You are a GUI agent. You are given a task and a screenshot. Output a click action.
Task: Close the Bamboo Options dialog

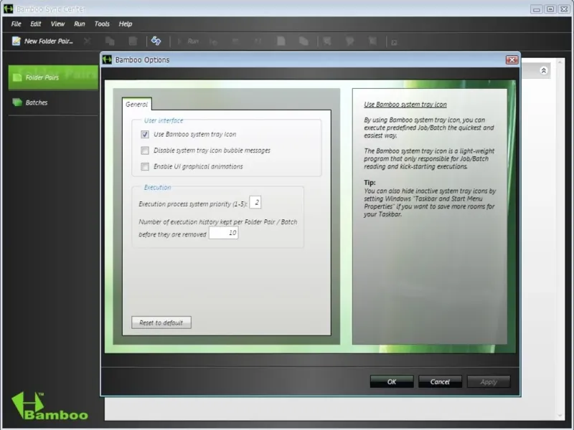(x=512, y=59)
